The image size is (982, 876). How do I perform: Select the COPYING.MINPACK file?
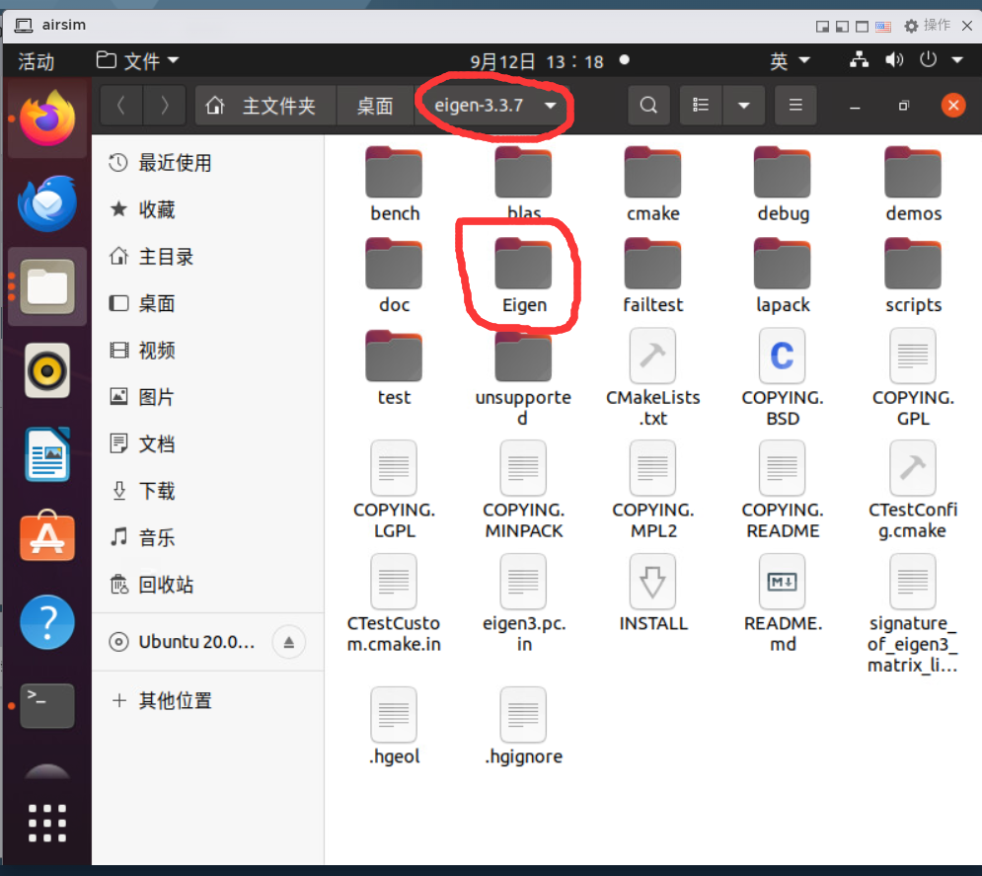tap(523, 490)
